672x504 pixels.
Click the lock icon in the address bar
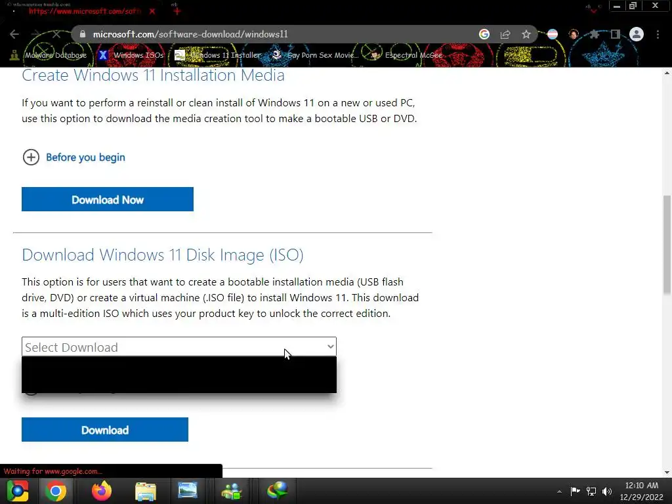pyautogui.click(x=83, y=34)
